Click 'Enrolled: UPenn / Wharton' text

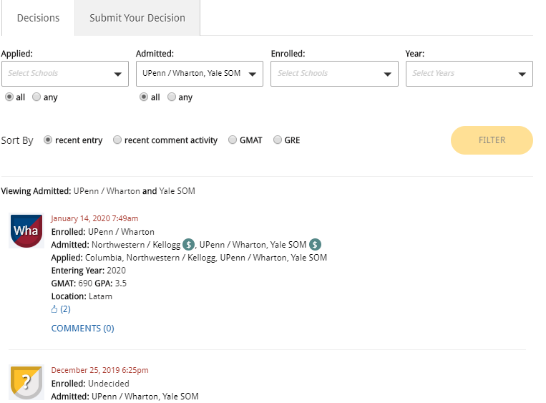[103, 232]
